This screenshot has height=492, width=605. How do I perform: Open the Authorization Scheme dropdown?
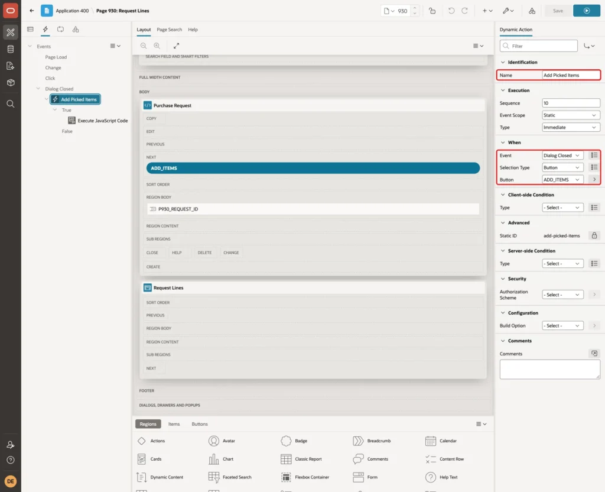click(x=562, y=294)
